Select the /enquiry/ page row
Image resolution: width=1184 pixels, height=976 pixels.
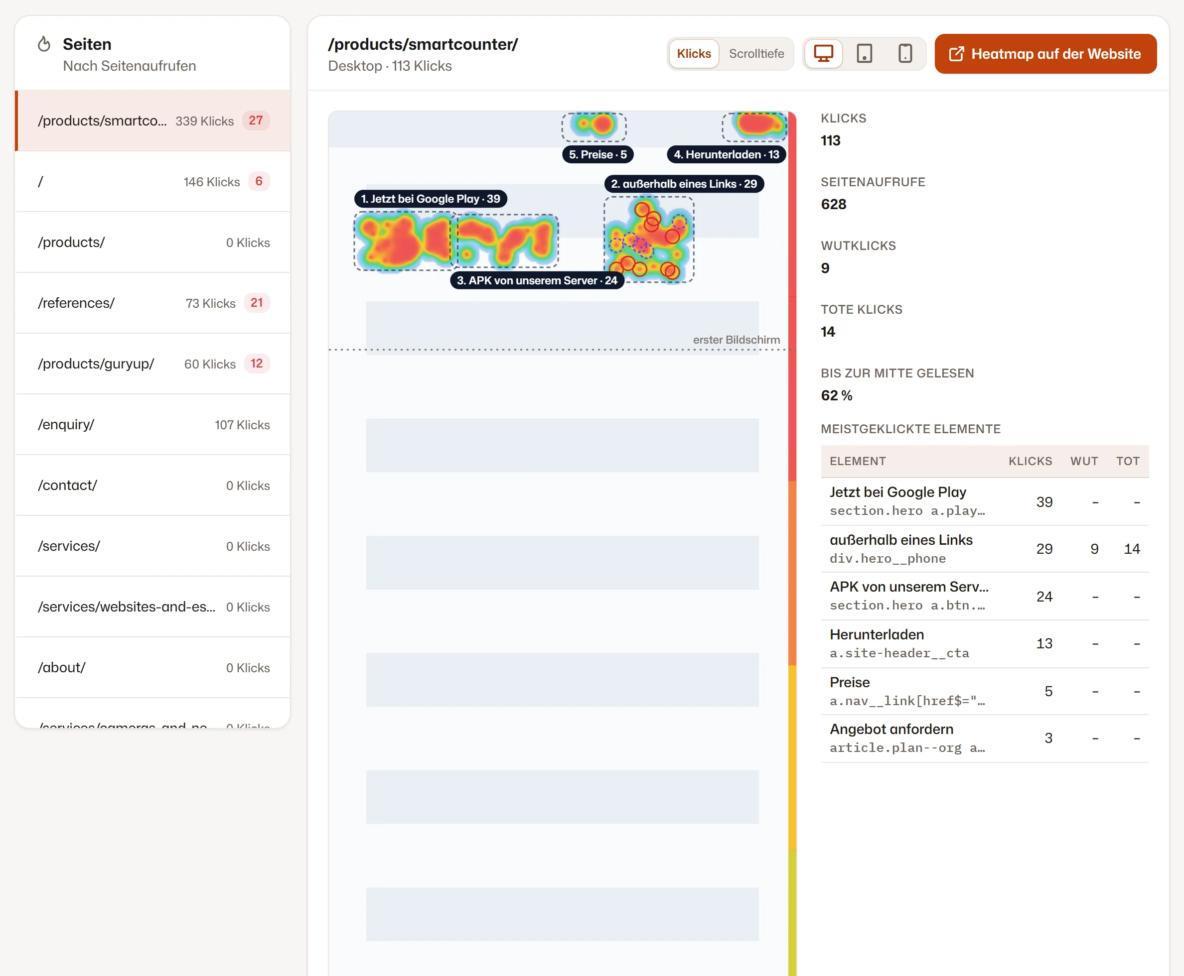(x=153, y=424)
